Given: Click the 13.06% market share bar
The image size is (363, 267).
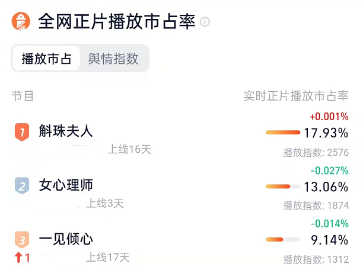Looking at the screenshot, I should click(x=283, y=186).
